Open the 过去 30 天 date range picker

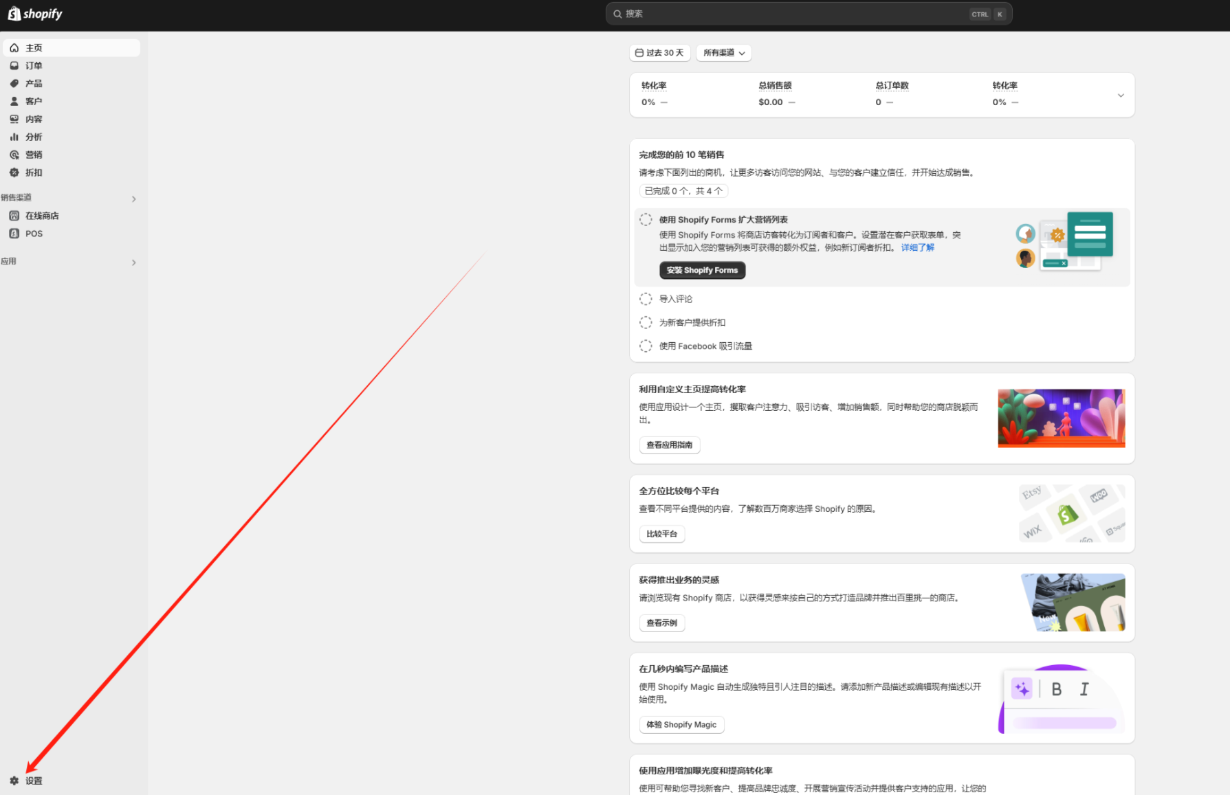point(659,53)
